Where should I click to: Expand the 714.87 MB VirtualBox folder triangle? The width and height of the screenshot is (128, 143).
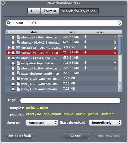pos(9,53)
